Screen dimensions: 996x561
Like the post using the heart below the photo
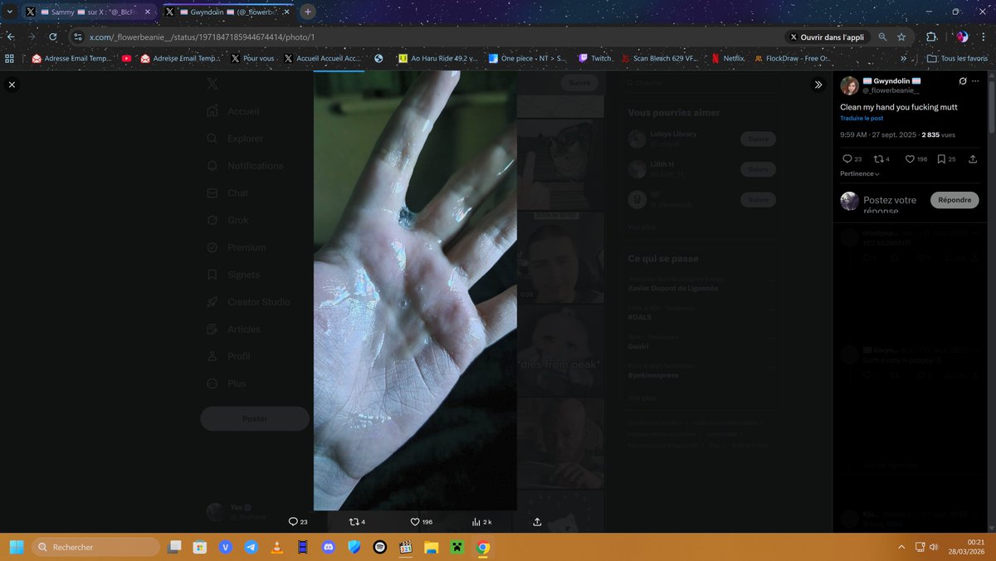[x=415, y=522]
